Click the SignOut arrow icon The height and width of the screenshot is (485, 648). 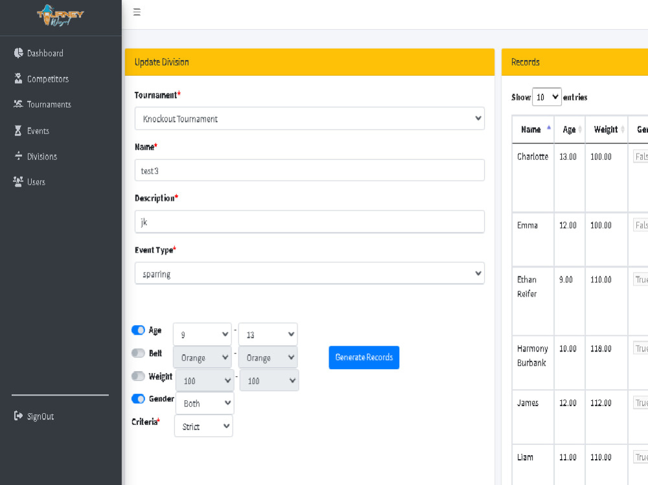[x=18, y=416]
